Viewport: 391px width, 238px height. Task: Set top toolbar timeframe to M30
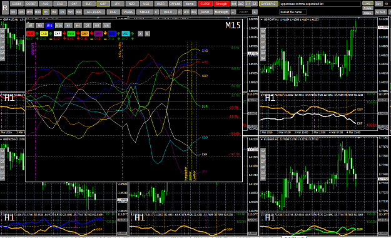coord(38,12)
